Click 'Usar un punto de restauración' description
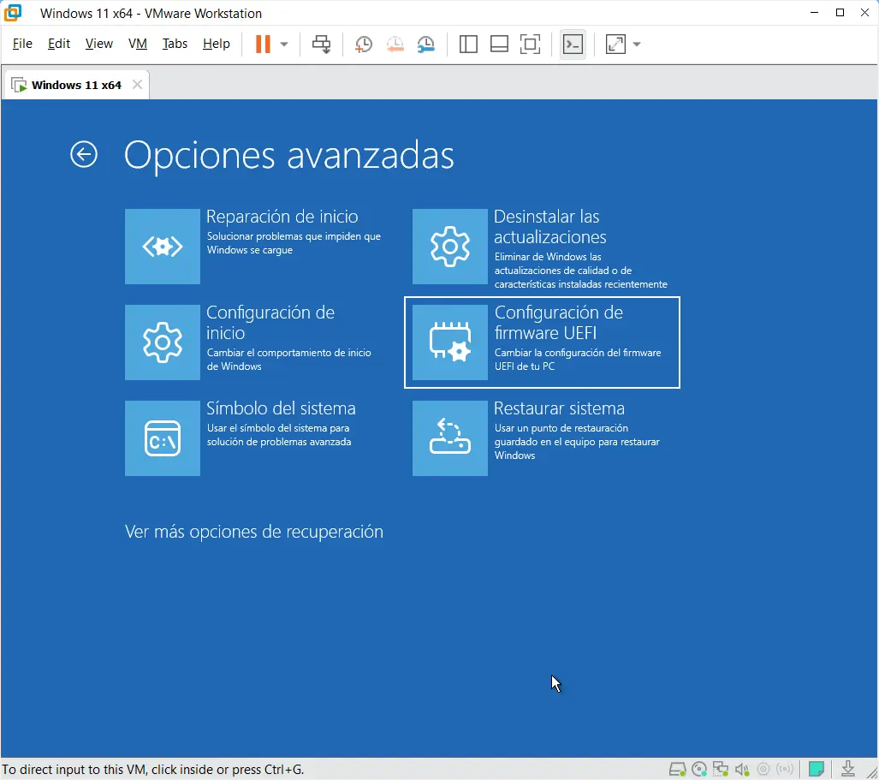879x780 pixels. click(561, 428)
